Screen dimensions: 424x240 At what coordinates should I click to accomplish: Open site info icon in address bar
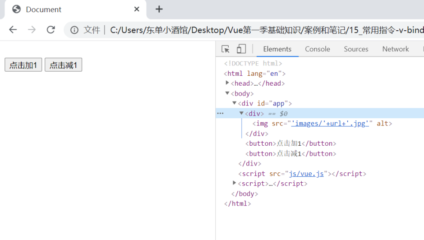click(74, 30)
